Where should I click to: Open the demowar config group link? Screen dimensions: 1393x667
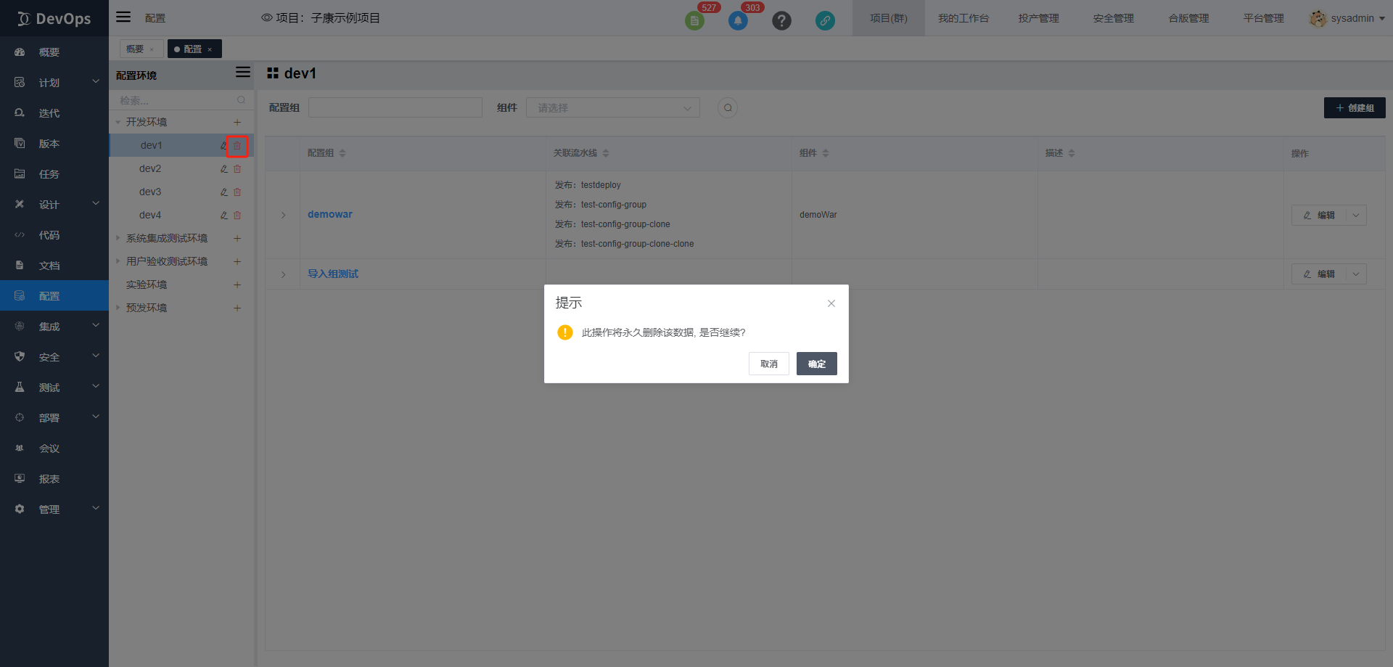(x=330, y=214)
